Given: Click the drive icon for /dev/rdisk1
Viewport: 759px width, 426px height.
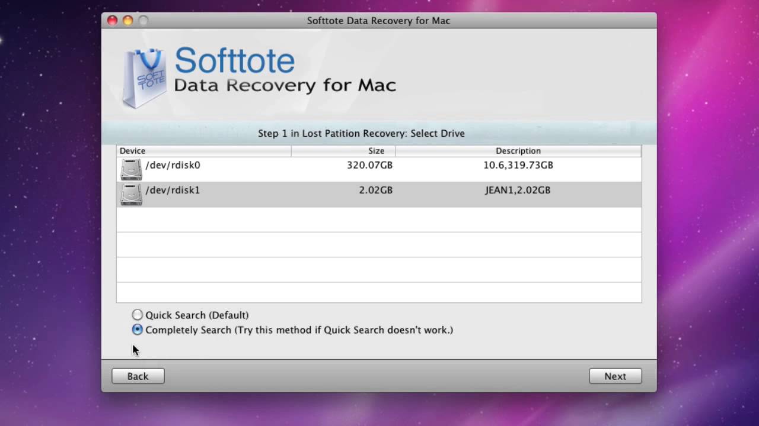Looking at the screenshot, I should tap(131, 194).
